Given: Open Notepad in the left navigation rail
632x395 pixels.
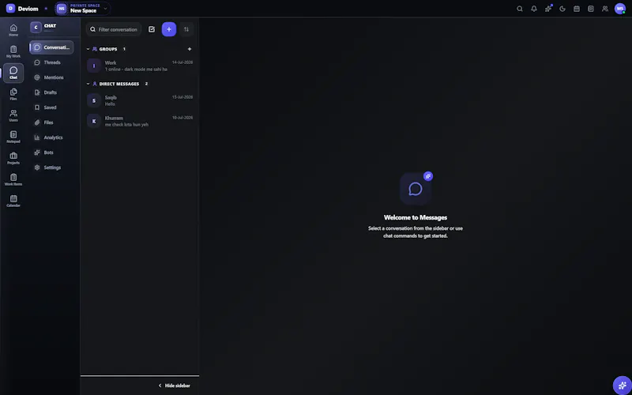Looking at the screenshot, I should [13, 137].
